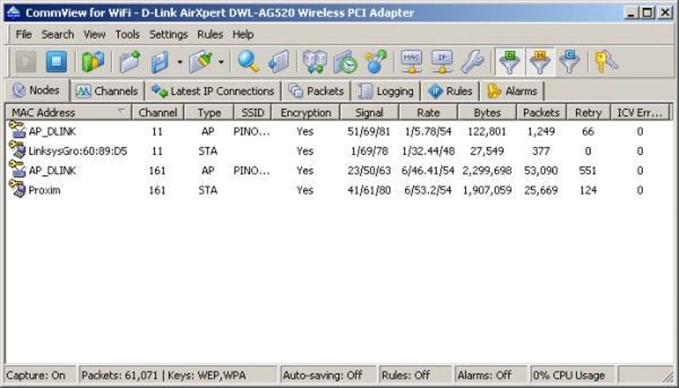Sort by the Rate column header

(x=428, y=112)
